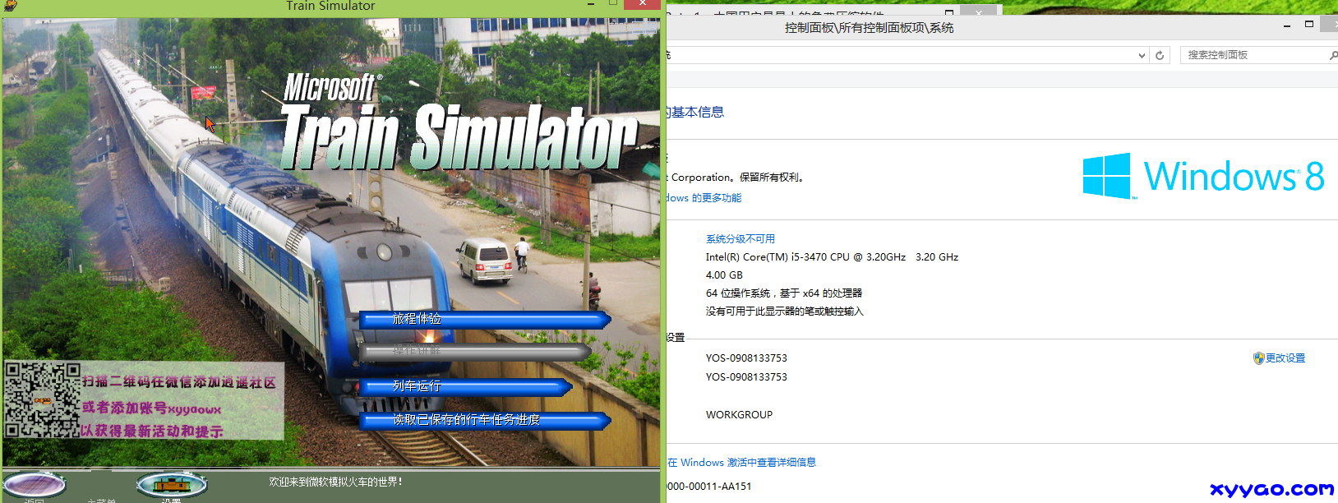Minimize the Train Simulator window
This screenshot has height=503, width=1338.
pos(591,4)
